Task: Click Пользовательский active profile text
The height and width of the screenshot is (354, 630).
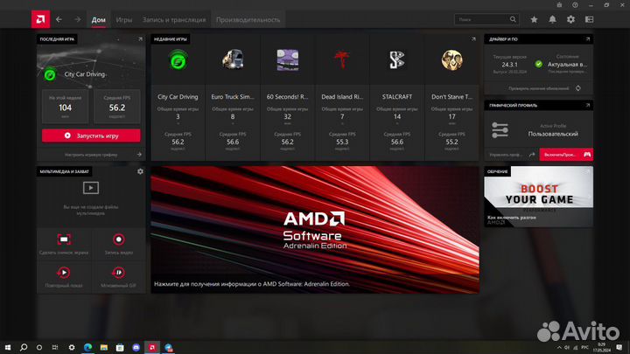Action: point(553,134)
